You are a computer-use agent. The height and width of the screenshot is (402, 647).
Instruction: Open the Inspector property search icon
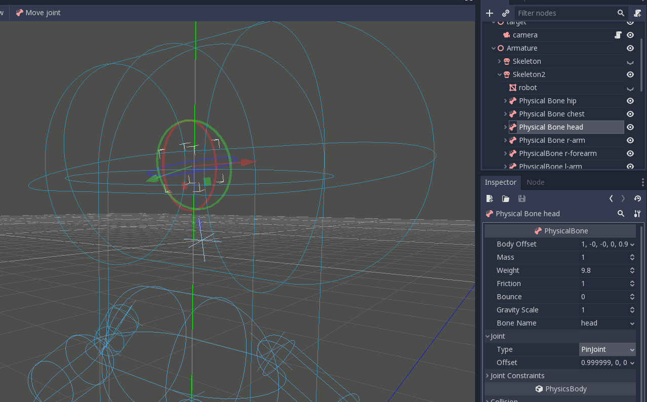coord(621,214)
